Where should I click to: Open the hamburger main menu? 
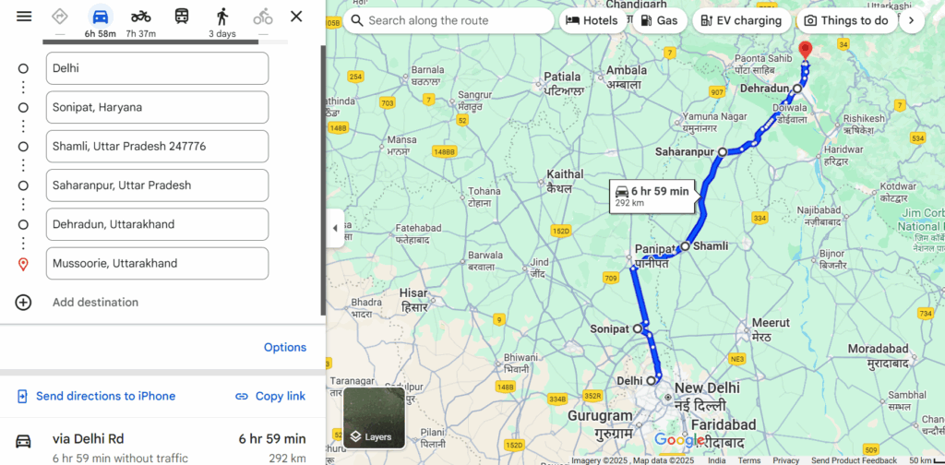24,17
